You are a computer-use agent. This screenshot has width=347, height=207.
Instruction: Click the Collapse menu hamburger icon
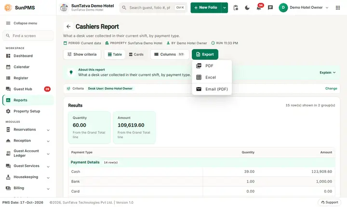8,23
